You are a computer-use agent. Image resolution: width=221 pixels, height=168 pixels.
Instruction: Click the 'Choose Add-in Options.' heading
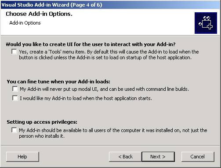point(39,14)
